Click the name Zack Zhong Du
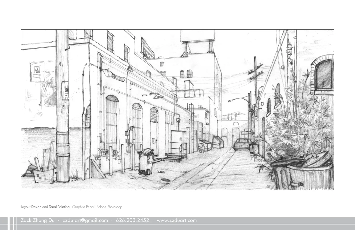 tap(38, 220)
